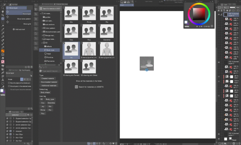The height and width of the screenshot is (145, 241).
Task: Switch to the Sub View tab
Action: (x=14, y=70)
